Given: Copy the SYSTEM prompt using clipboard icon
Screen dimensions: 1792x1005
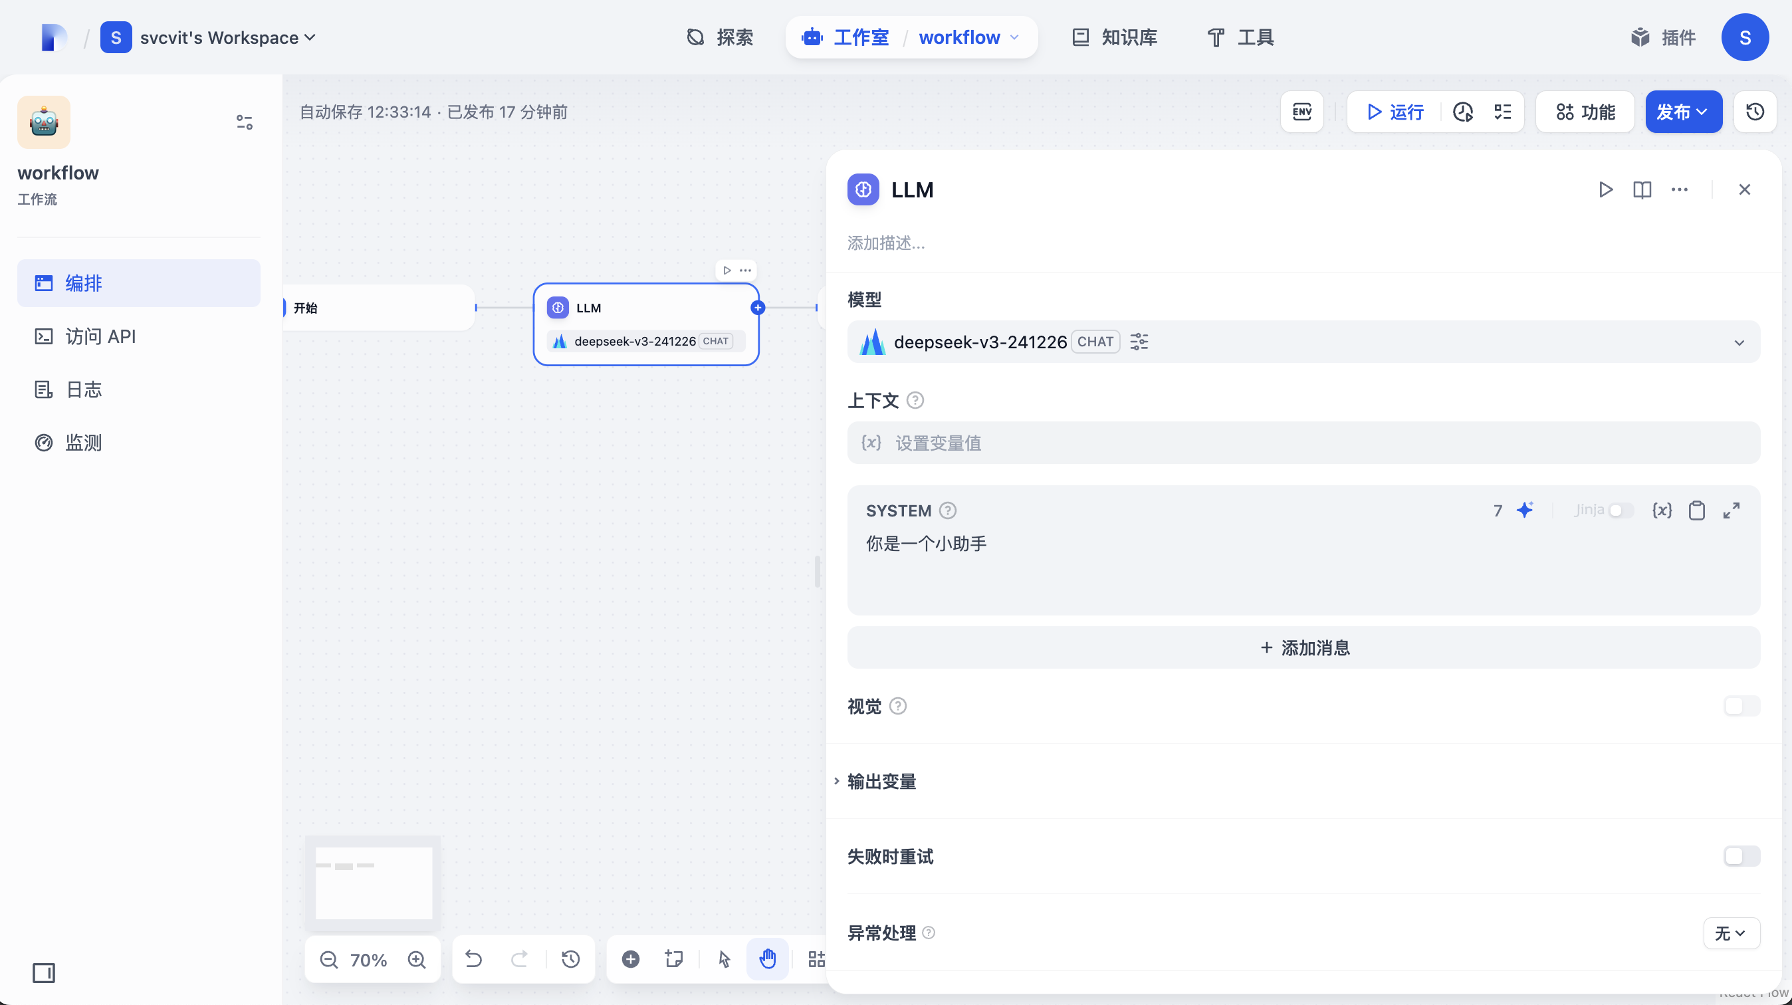Looking at the screenshot, I should [1696, 510].
